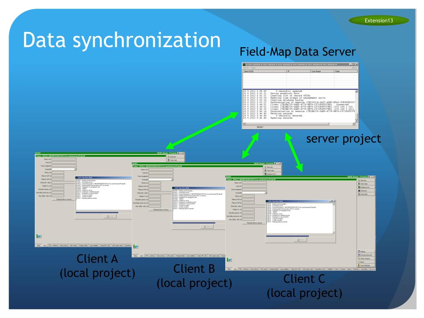Click the Extension13 badge
The height and width of the screenshot is (318, 424).
coord(379,21)
